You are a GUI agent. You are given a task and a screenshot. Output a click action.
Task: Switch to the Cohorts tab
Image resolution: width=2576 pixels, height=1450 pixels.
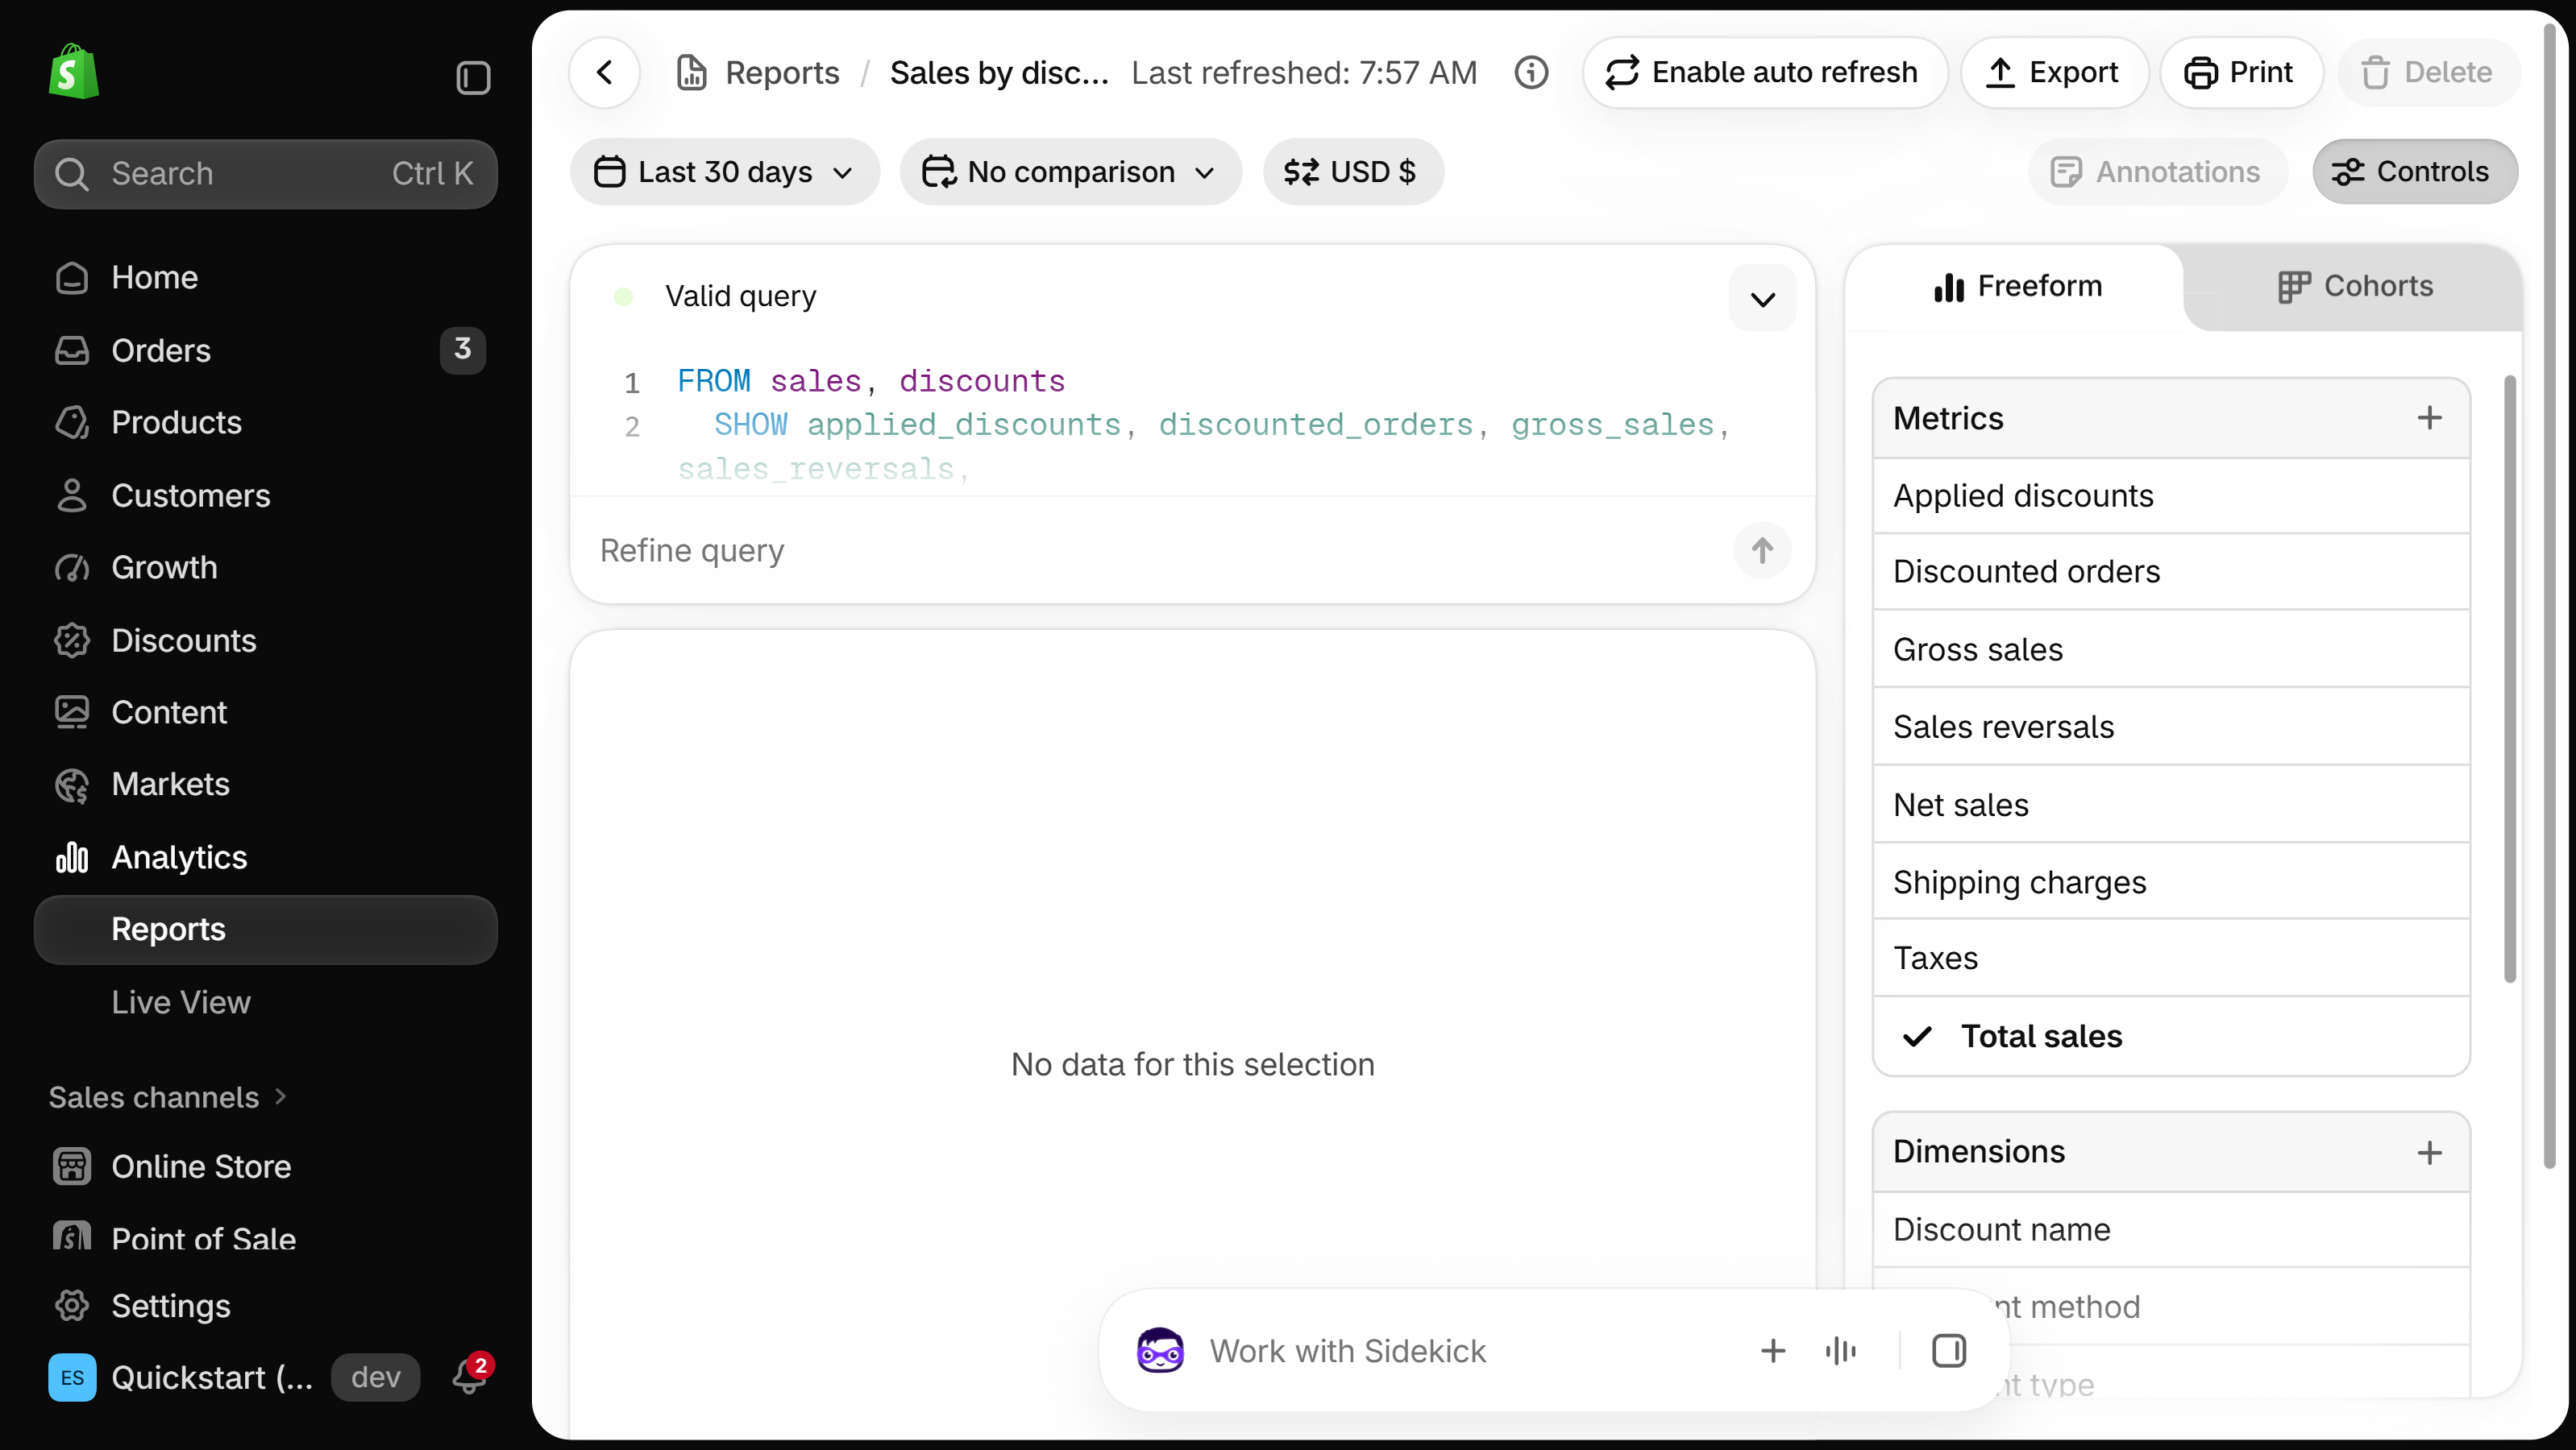pyautogui.click(x=2354, y=287)
